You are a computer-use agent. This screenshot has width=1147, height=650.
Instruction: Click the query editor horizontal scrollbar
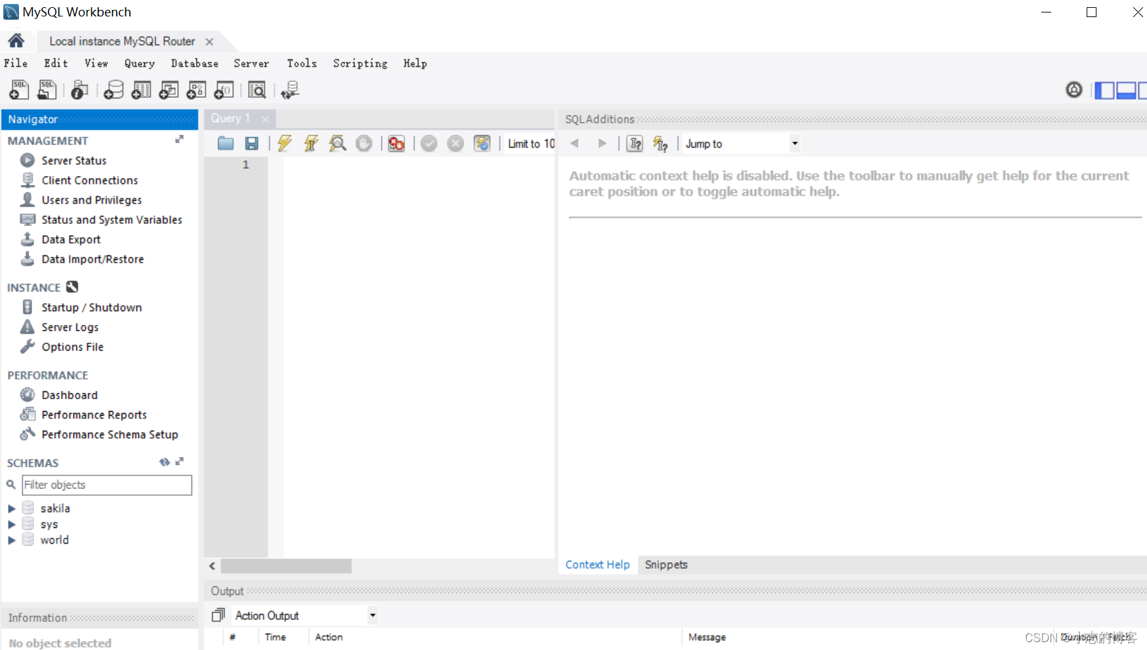[286, 565]
